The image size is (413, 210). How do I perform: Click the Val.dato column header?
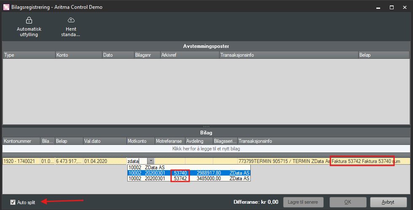click(104, 141)
